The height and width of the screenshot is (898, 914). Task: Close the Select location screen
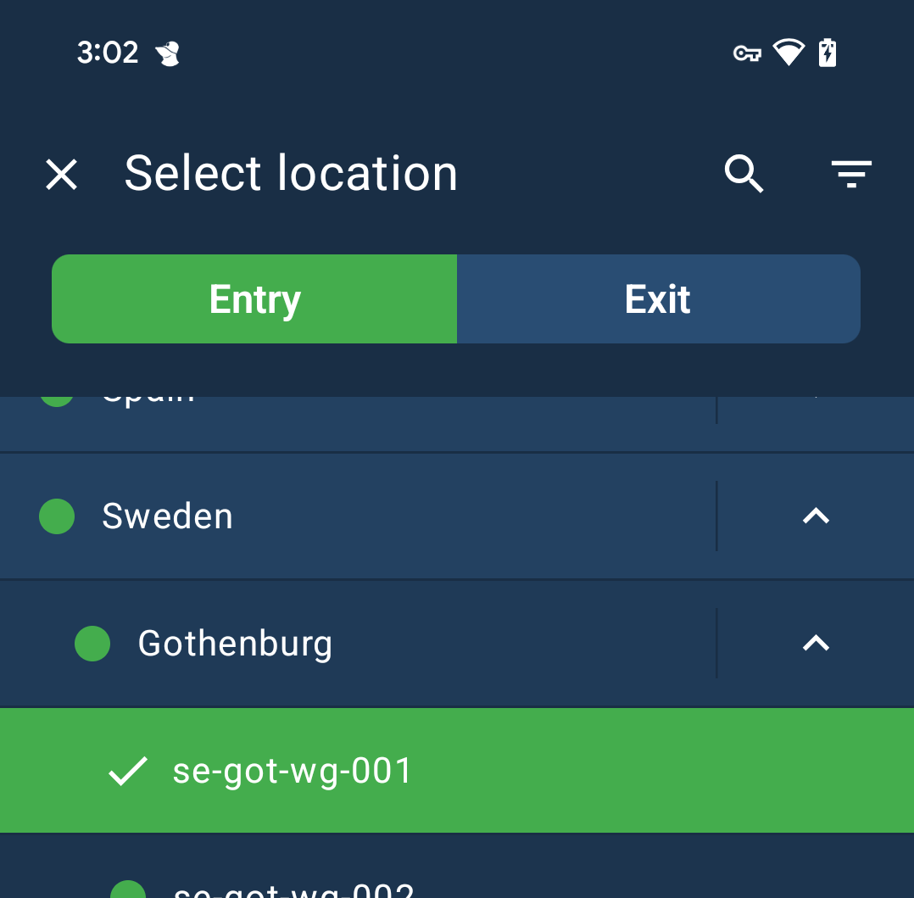pos(61,174)
